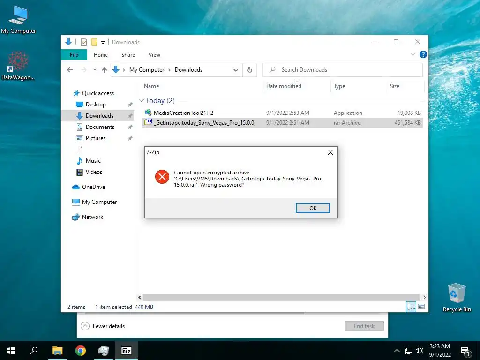480x360 pixels.
Task: Click My Computer in the address bar
Action: 147,70
